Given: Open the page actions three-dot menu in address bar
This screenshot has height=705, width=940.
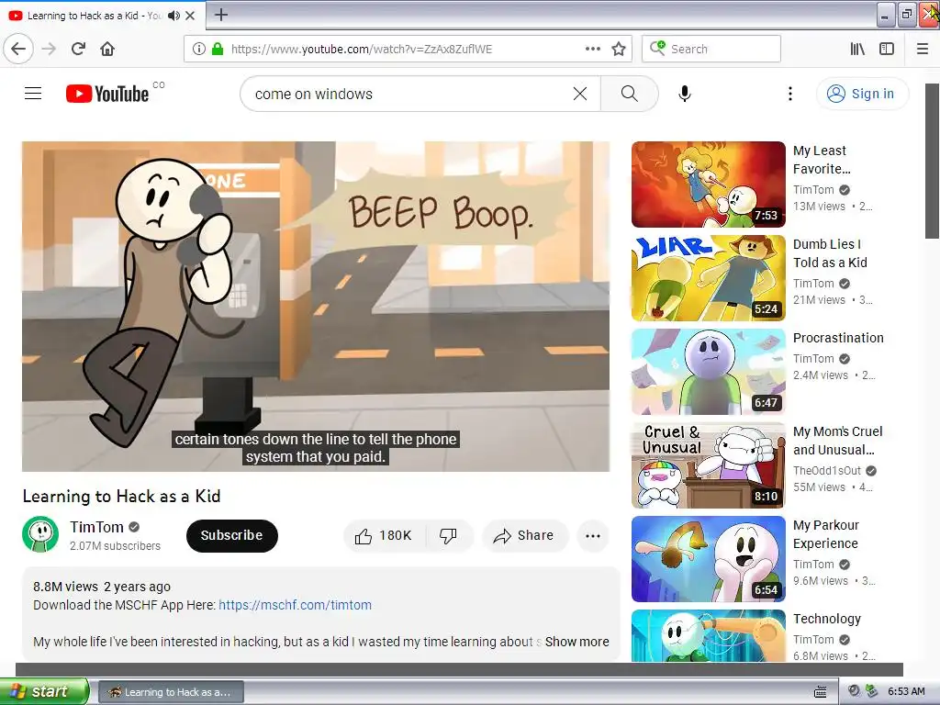Looking at the screenshot, I should pyautogui.click(x=592, y=49).
